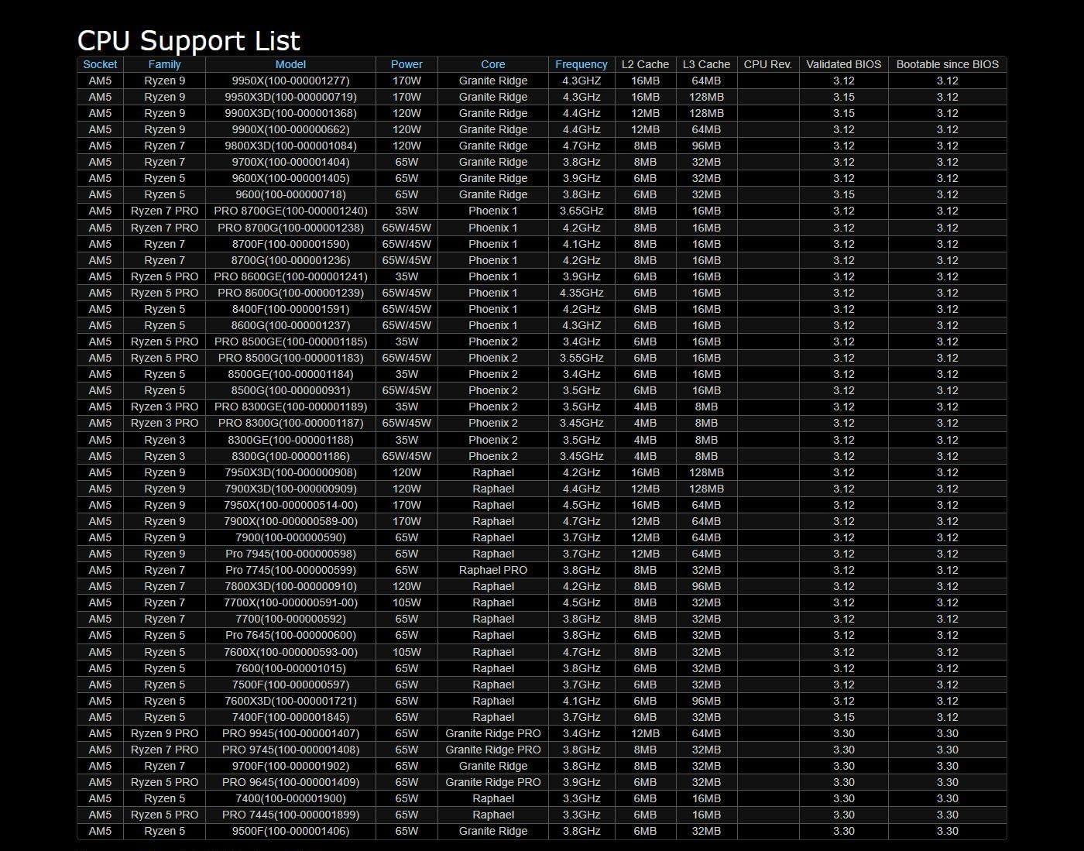The width and height of the screenshot is (1084, 851).
Task: Click the Socket column header
Action: [x=100, y=64]
